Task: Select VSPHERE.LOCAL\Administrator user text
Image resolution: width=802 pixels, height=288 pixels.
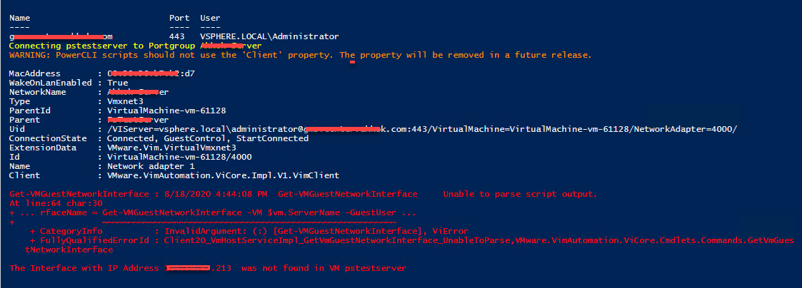Action: click(x=269, y=37)
